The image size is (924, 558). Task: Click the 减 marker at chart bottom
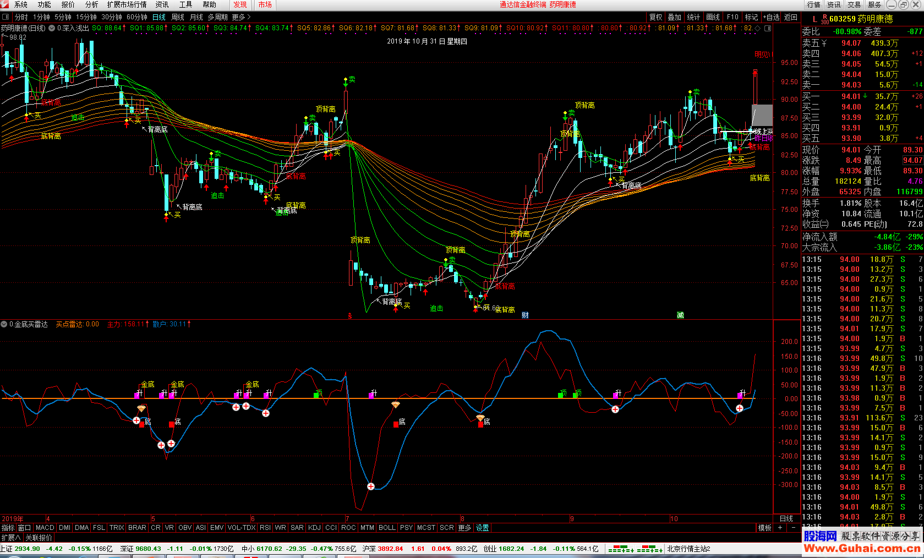680,315
